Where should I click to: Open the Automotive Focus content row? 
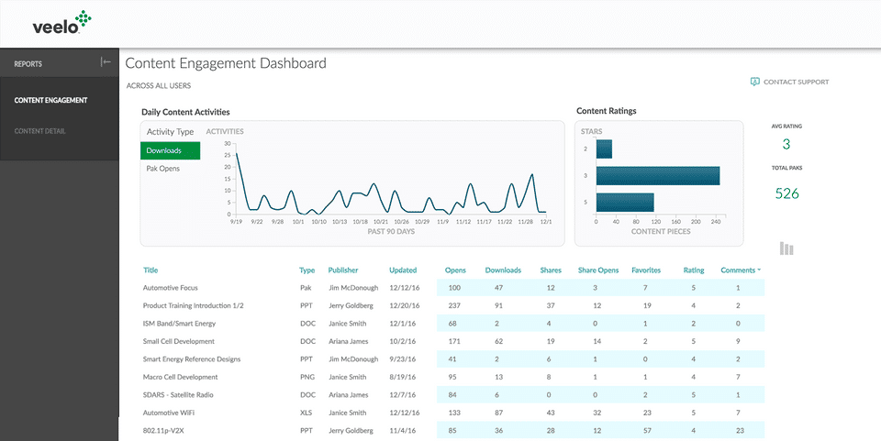[x=171, y=288]
